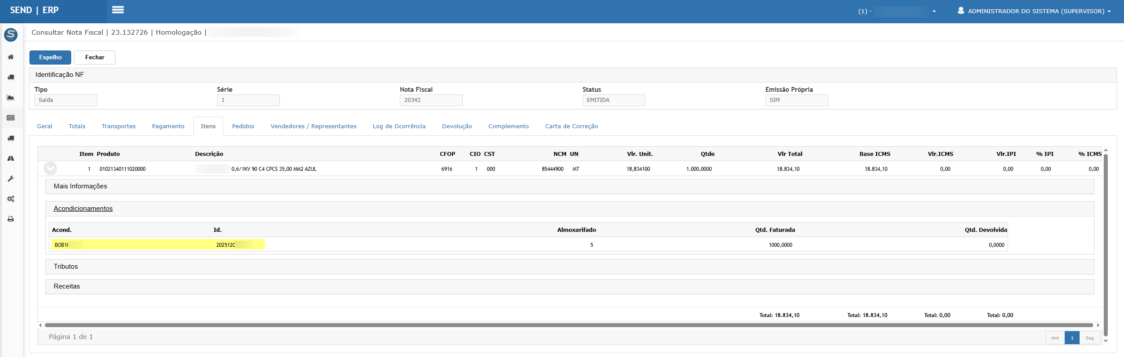The height and width of the screenshot is (357, 1124).
Task: Click the Nota Fiscal number field
Action: click(431, 100)
